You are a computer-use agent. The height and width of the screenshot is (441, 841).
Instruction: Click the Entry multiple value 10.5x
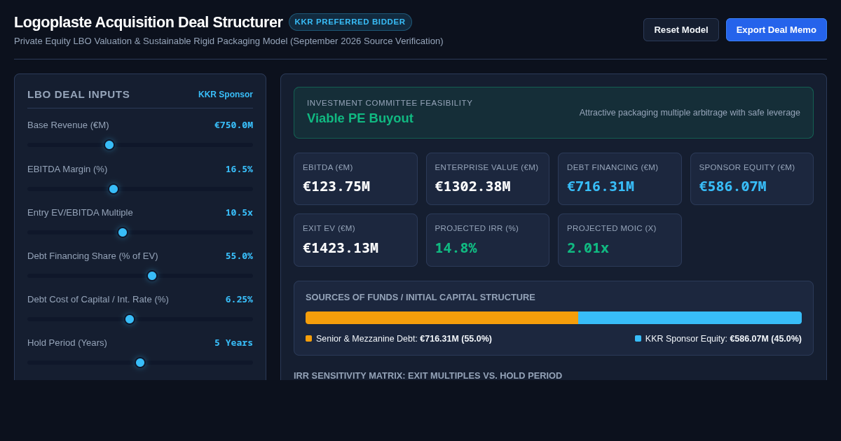(239, 212)
